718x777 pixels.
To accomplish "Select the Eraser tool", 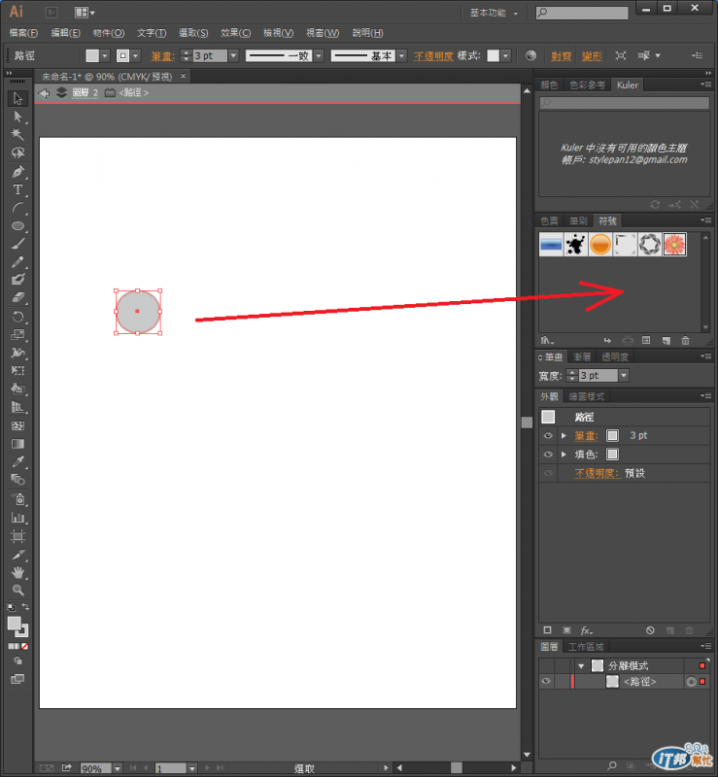I will [17, 298].
